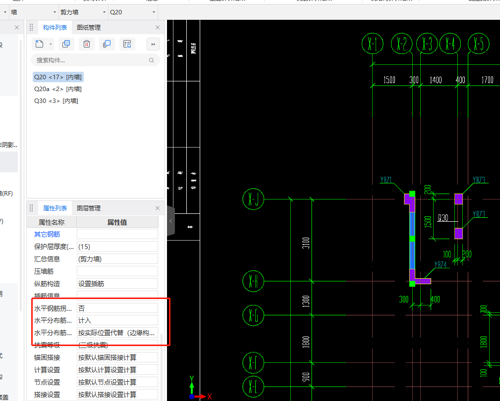Click the save component archive icon

pyautogui.click(x=127, y=44)
